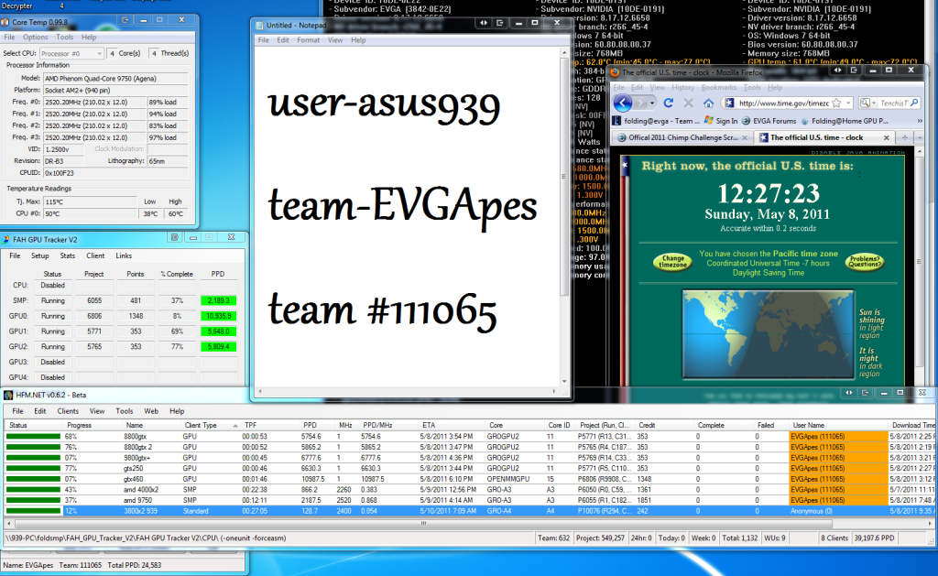The height and width of the screenshot is (576, 938).
Task: Sort clients by the PPD column header
Action: coord(309,426)
